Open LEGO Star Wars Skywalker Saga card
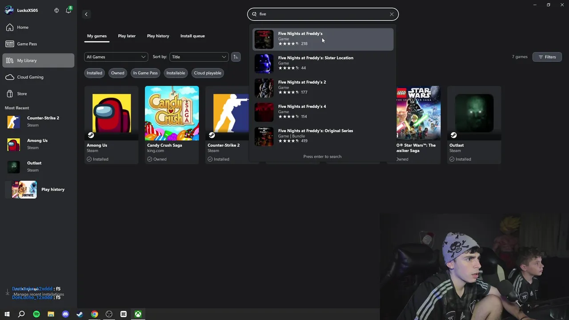The image size is (569, 320). pyautogui.click(x=418, y=125)
